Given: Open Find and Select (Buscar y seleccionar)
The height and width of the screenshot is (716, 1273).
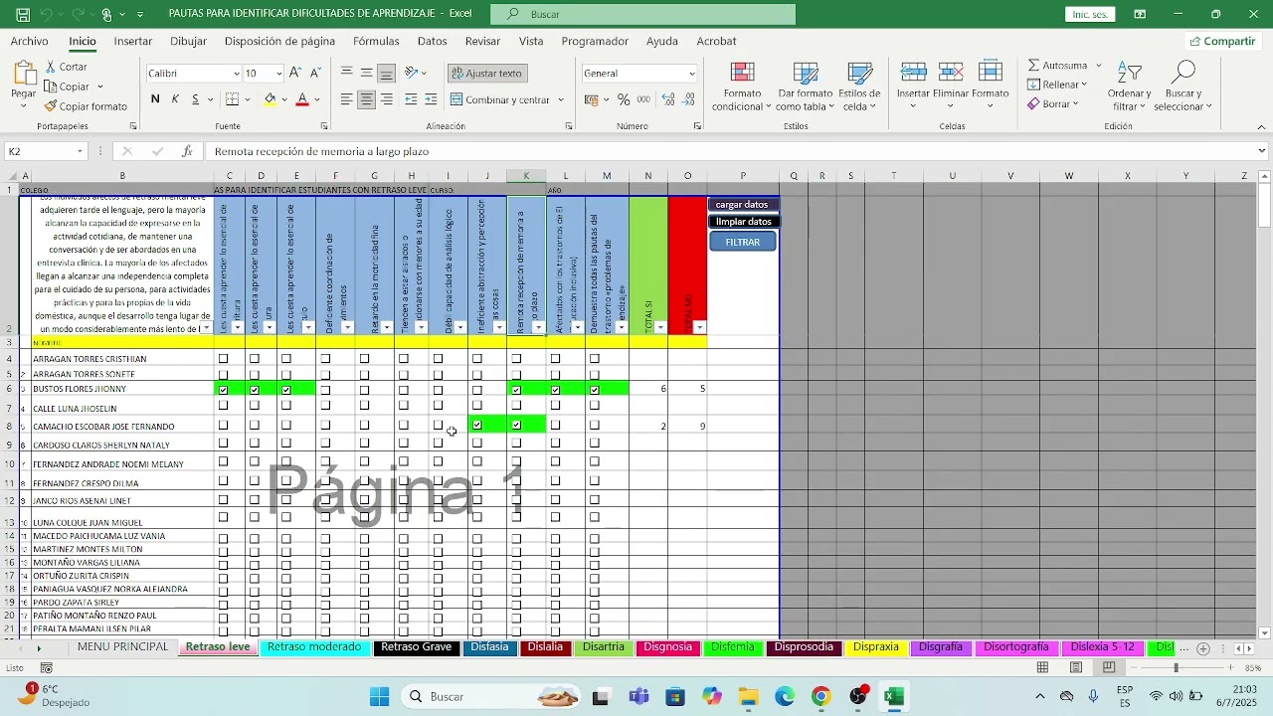Looking at the screenshot, I should click(1182, 88).
